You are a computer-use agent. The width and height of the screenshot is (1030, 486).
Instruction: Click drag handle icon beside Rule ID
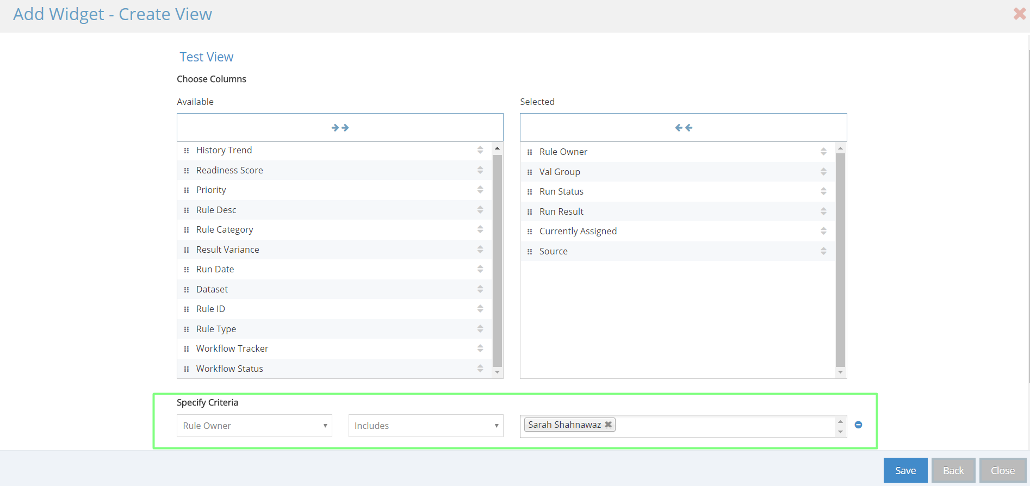coord(187,309)
